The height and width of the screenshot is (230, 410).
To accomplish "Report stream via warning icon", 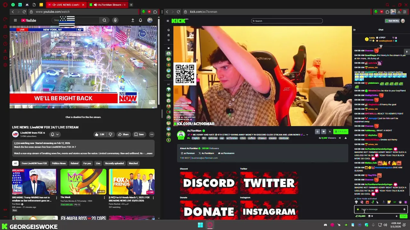I will [x=346, y=138].
